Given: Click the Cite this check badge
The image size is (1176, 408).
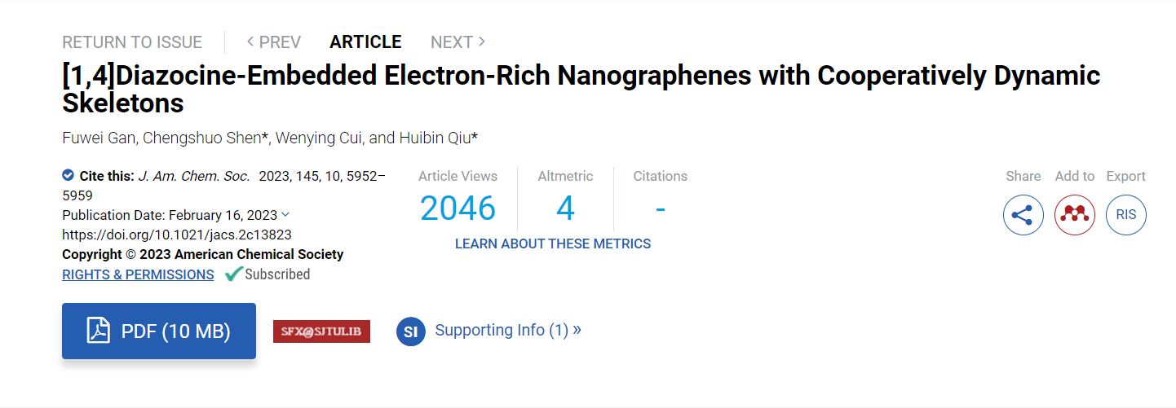Looking at the screenshot, I should tap(69, 175).
